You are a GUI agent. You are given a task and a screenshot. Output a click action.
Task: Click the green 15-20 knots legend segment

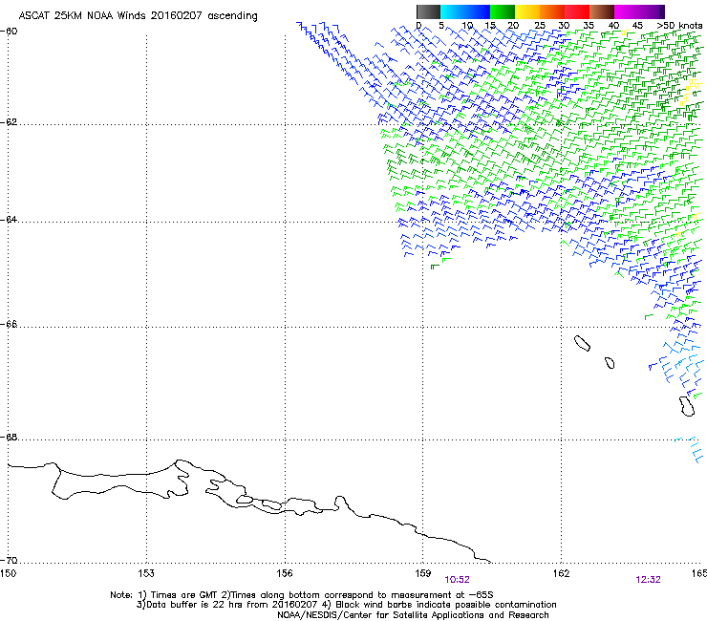tap(503, 11)
